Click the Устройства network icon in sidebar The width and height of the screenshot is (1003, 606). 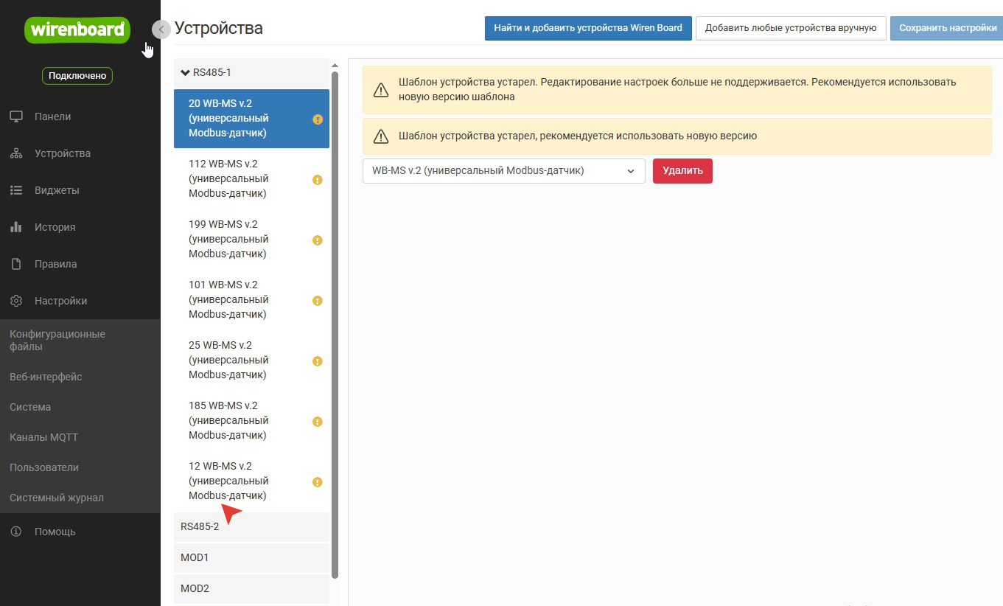[x=16, y=153]
